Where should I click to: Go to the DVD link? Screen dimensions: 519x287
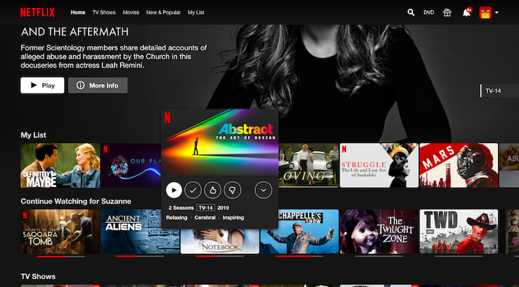point(429,12)
